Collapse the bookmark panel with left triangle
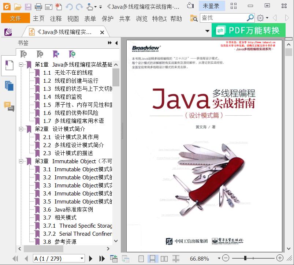The image size is (294, 265). 116,43
